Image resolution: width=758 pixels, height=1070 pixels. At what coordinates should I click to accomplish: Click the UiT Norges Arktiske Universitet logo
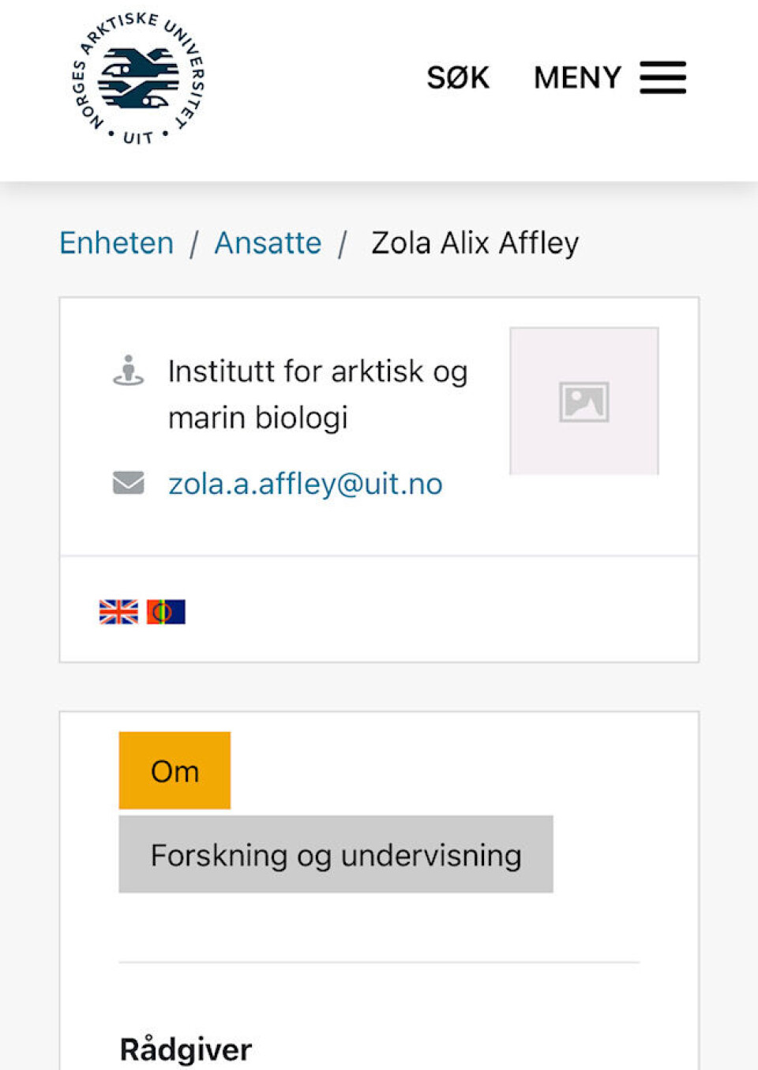coord(138,79)
